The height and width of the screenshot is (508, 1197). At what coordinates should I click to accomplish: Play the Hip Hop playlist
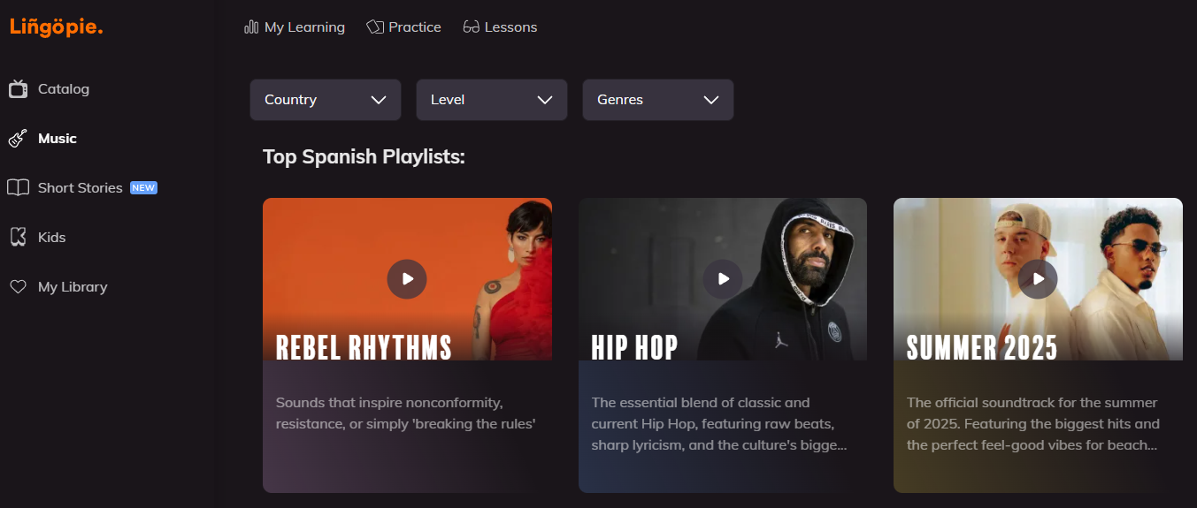click(x=723, y=279)
